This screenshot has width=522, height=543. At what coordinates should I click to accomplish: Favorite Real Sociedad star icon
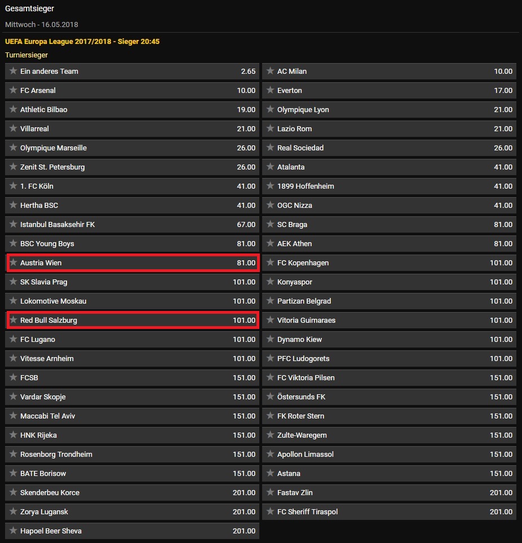pos(271,148)
